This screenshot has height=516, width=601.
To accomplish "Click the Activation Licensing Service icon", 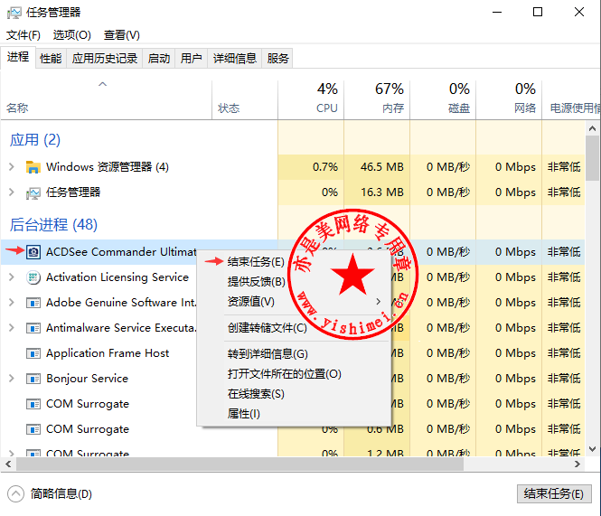I will click(x=33, y=277).
